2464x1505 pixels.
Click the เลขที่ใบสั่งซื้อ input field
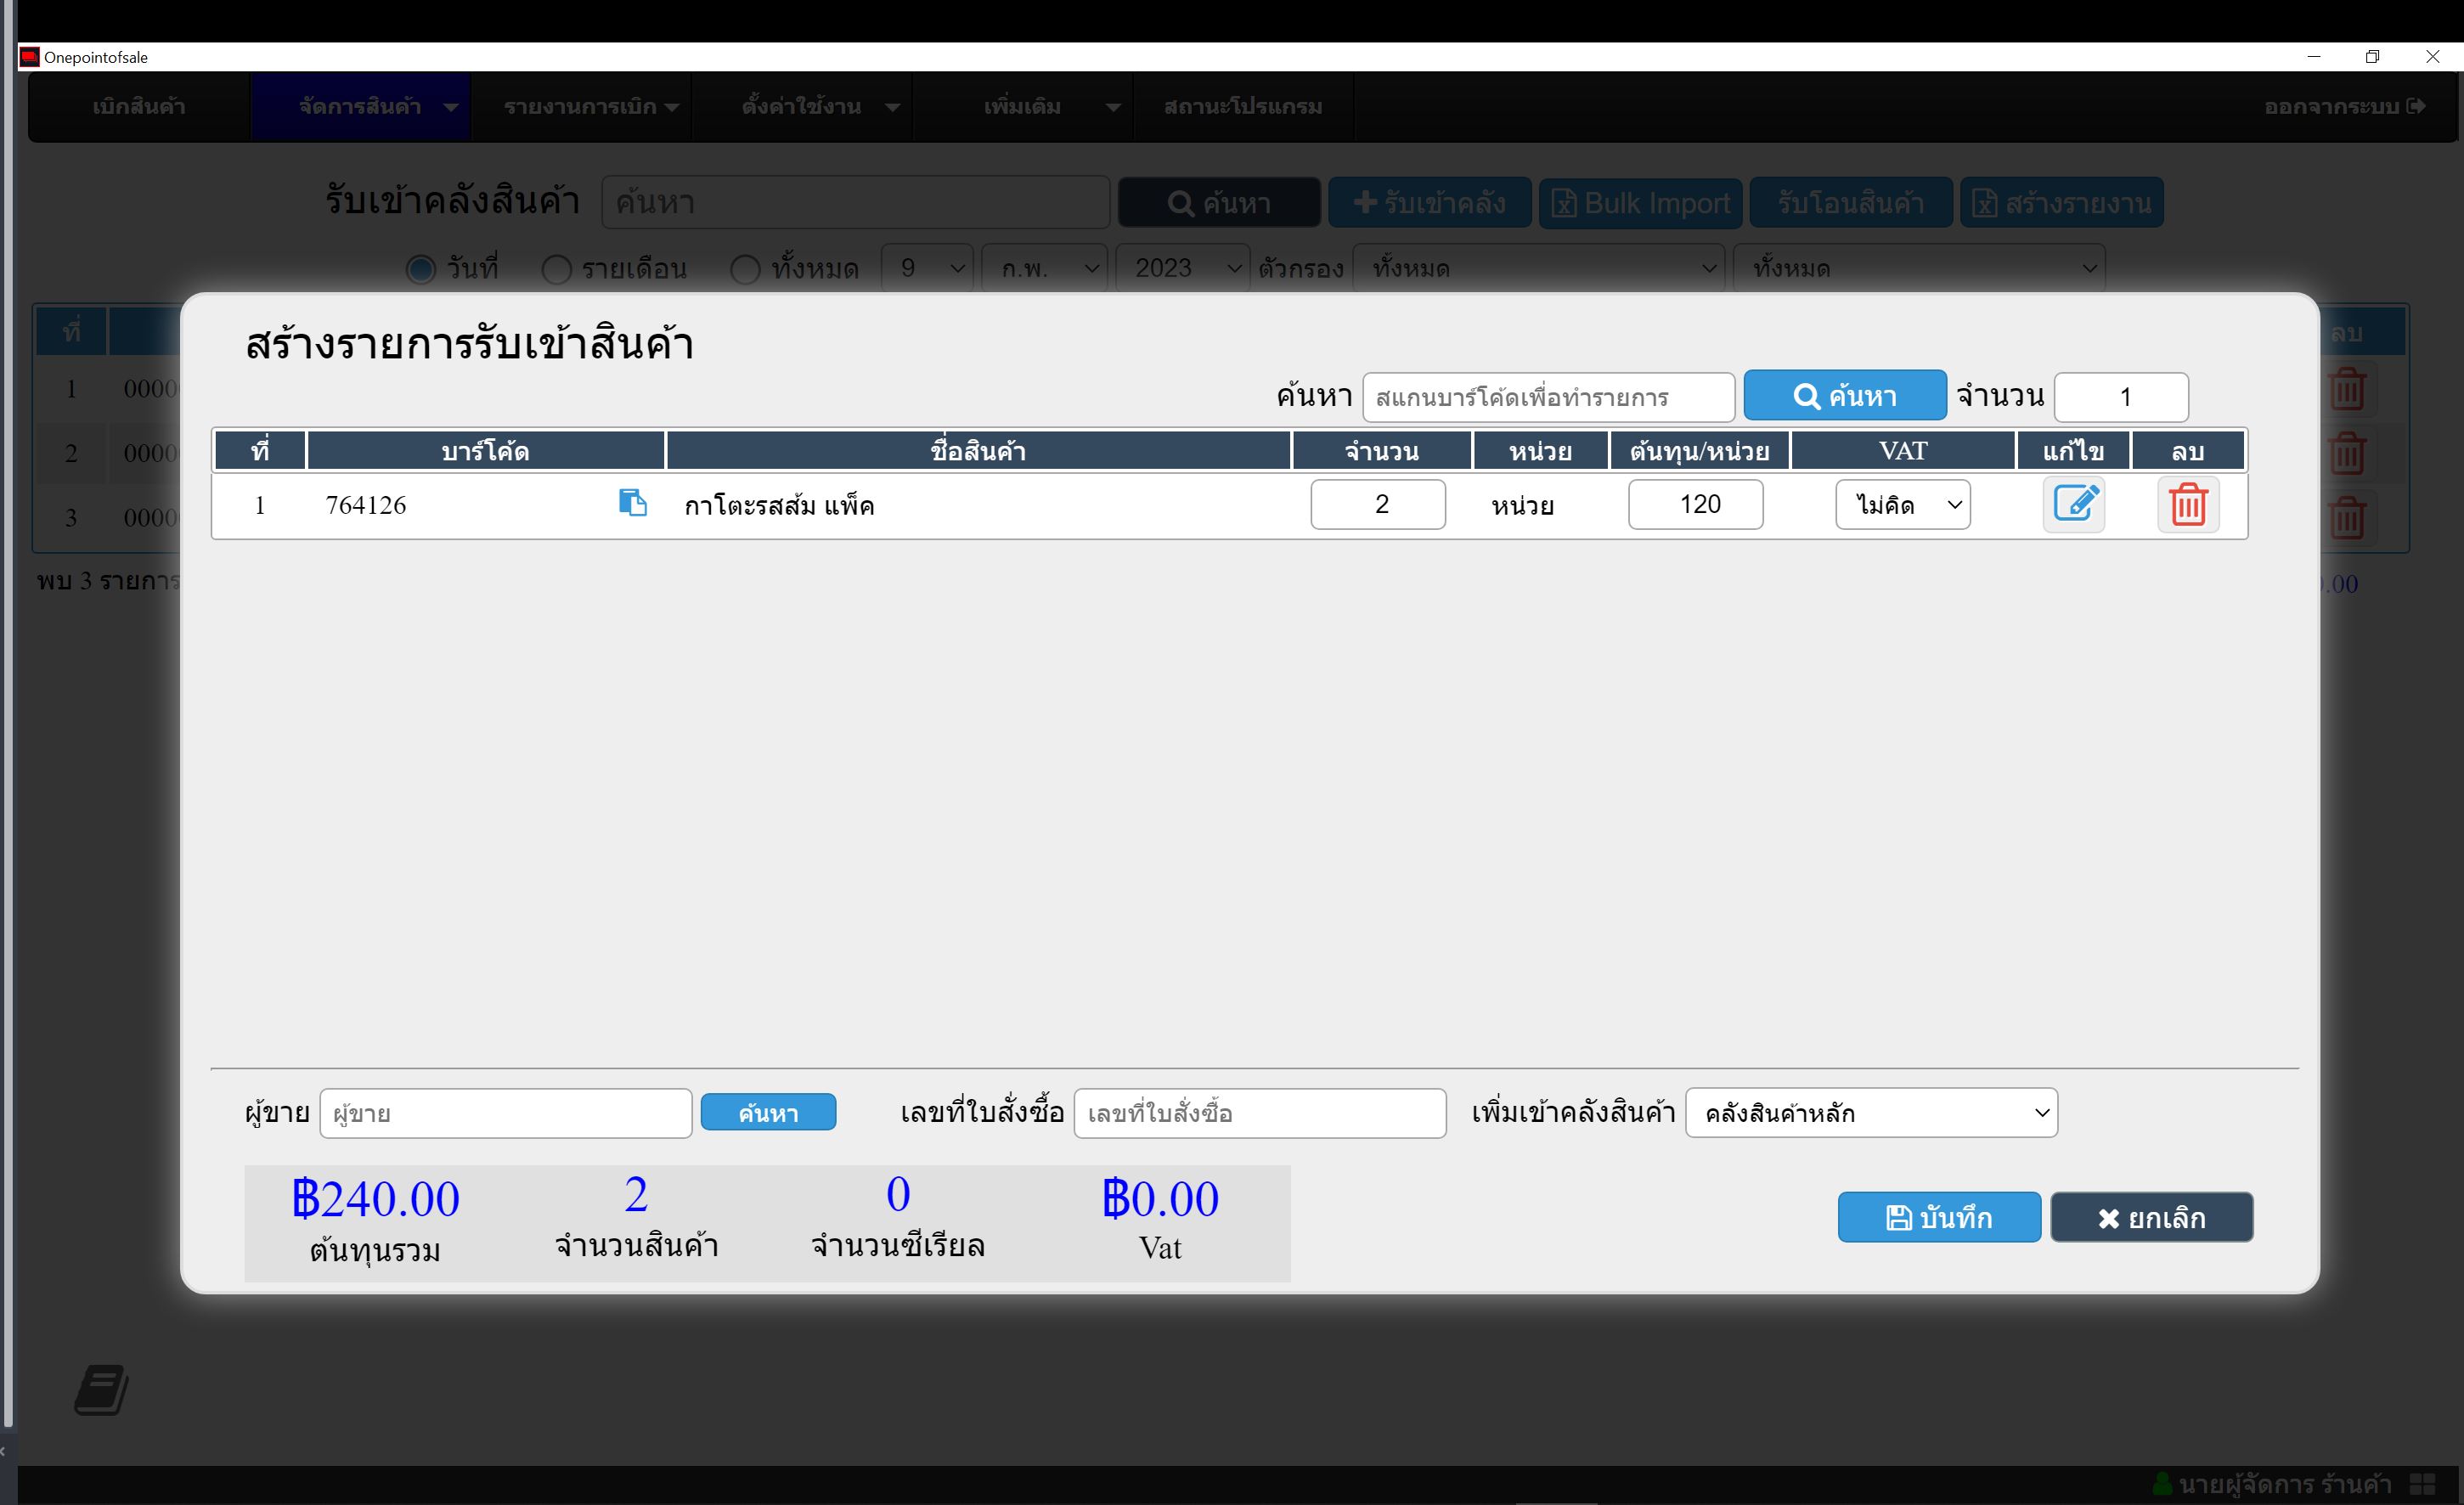[x=1260, y=1113]
